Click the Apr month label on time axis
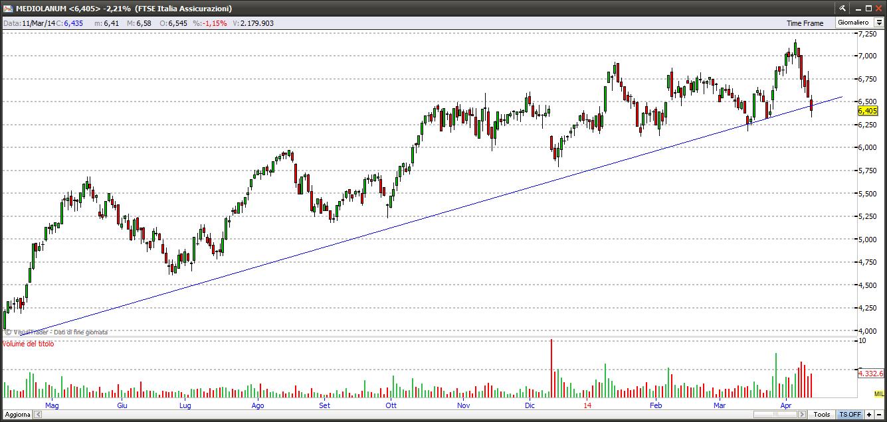Screen dimensions: 887x422 coord(786,405)
